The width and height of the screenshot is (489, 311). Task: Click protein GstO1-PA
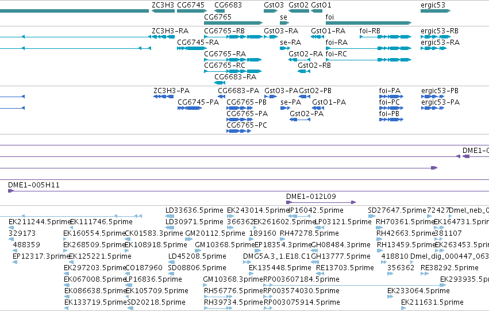click(329, 102)
